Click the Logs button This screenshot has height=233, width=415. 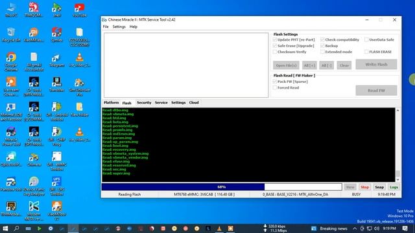(x=394, y=187)
